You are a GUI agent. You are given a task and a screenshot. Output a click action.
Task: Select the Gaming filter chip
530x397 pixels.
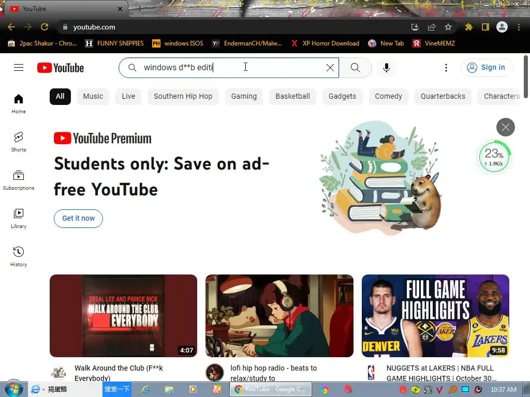click(x=244, y=96)
